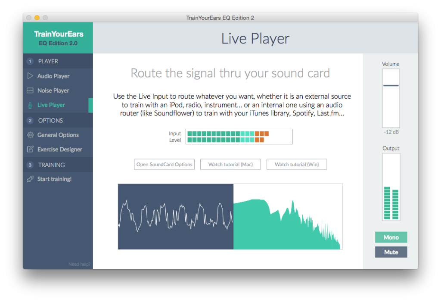Image resolution: width=441 pixels, height=302 pixels.
Task: Click the rocket icon next to Start training!
Action: click(x=30, y=179)
